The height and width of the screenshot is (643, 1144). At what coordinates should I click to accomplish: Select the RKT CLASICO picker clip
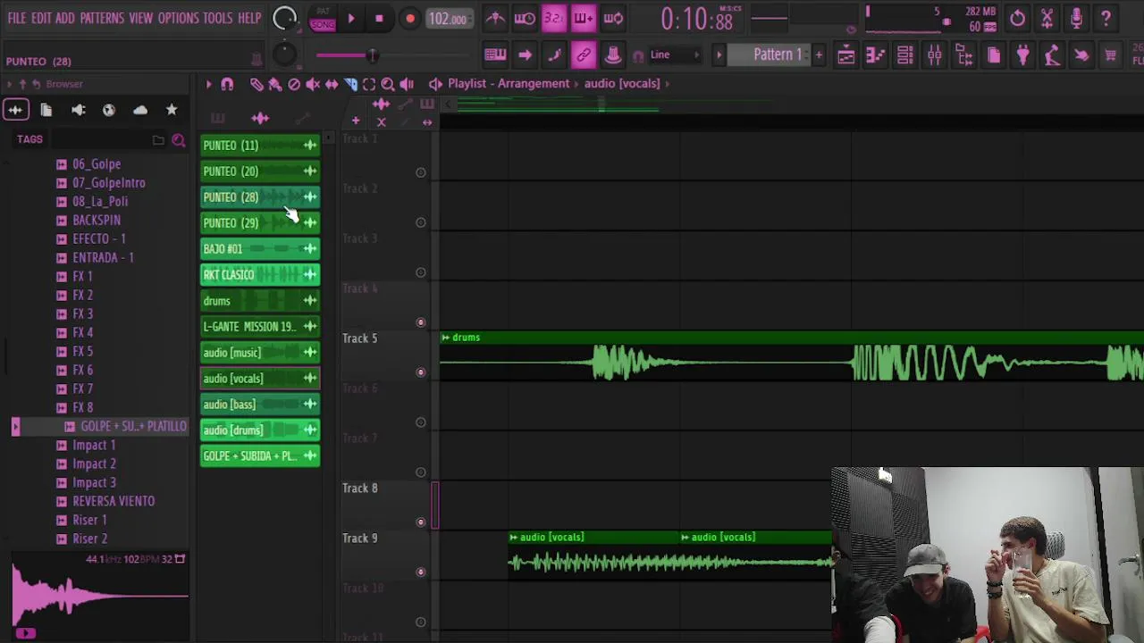[260, 274]
